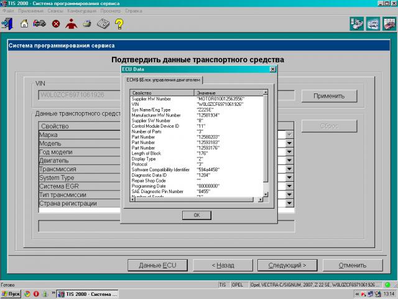Open the vehicle selection cars icon
Viewport: 398px width, 299px height.
40,24
